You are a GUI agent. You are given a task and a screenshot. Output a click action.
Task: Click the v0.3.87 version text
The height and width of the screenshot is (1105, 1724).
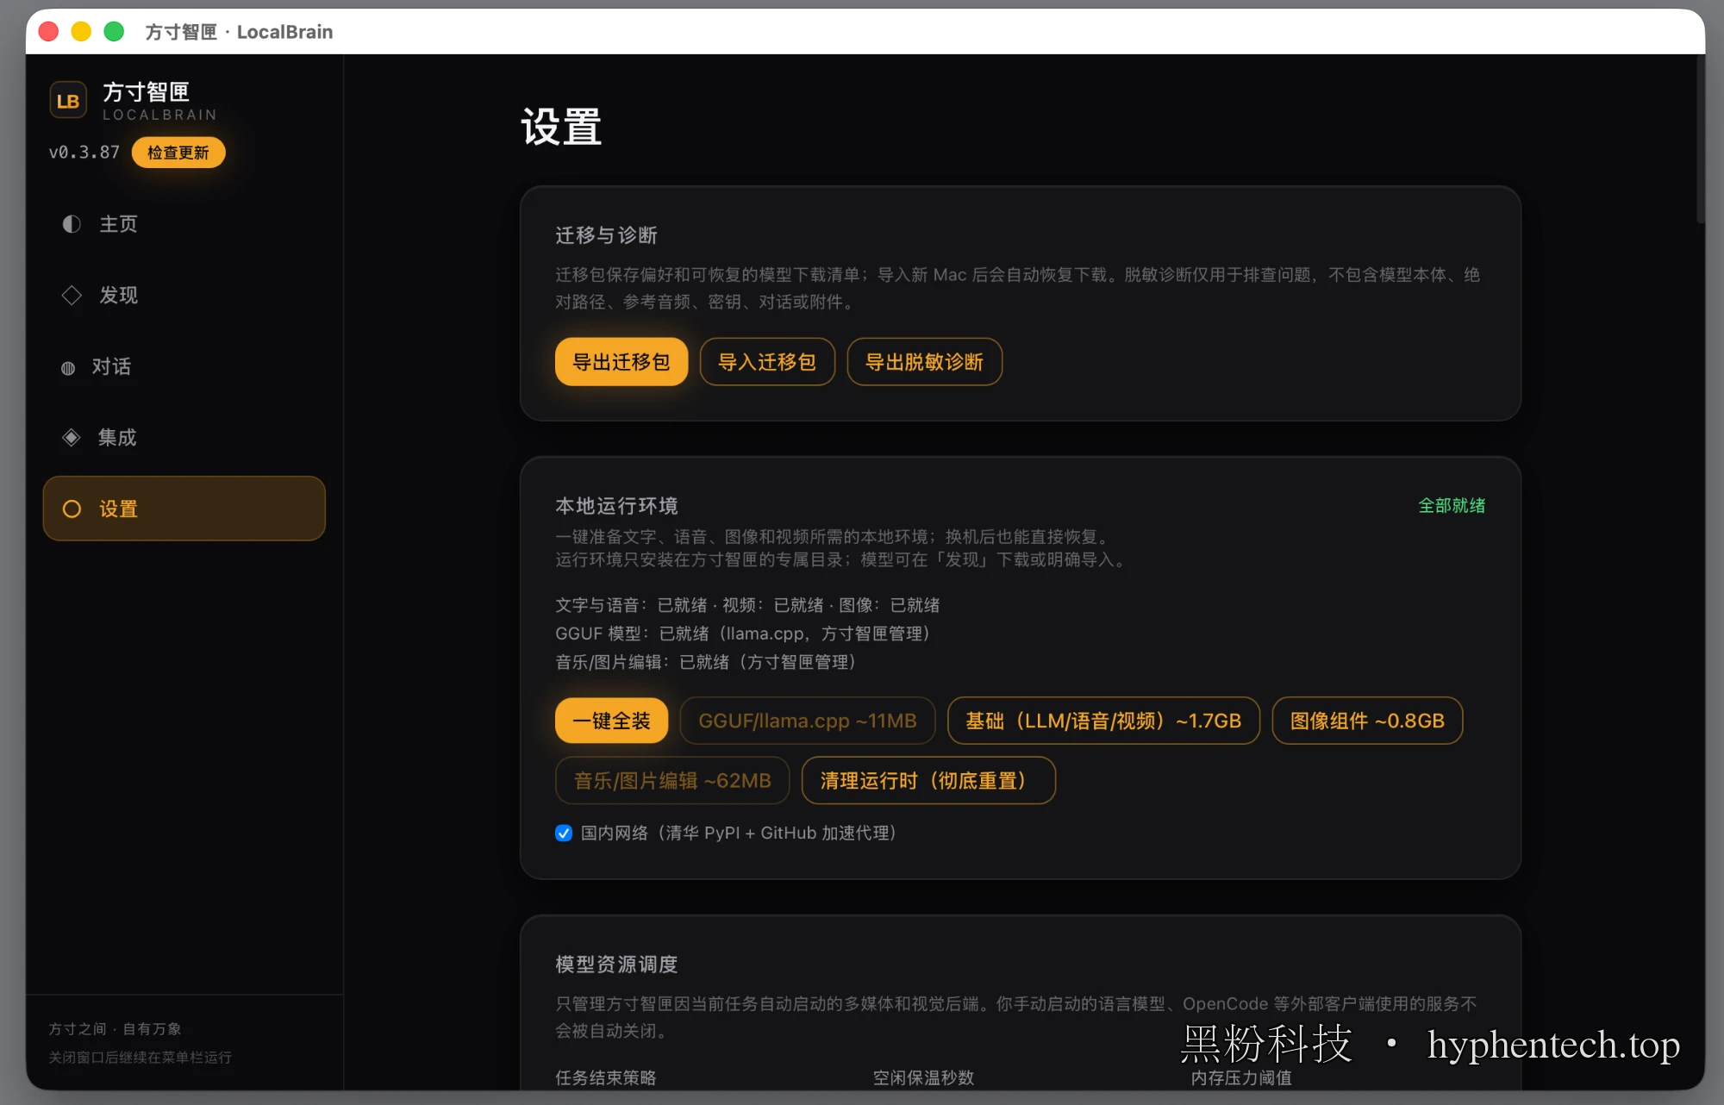(84, 153)
